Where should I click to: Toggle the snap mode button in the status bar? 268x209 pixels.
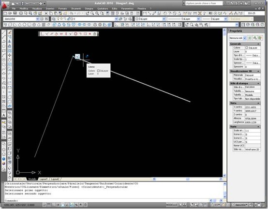[45, 205]
